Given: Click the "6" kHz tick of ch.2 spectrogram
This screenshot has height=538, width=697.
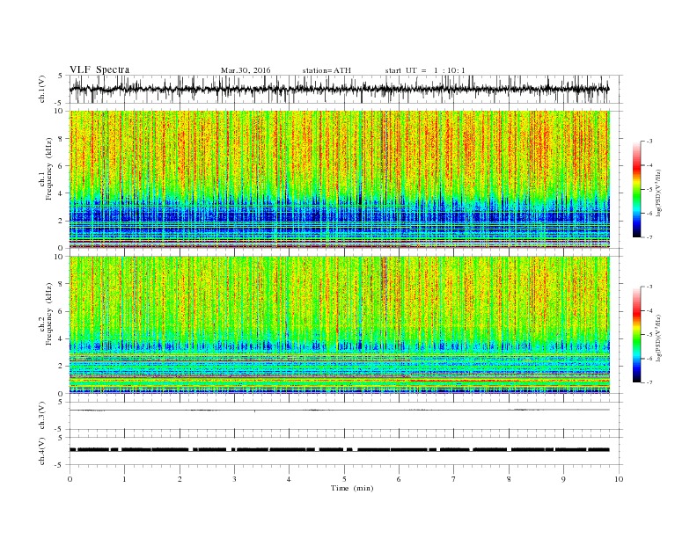Looking at the screenshot, I should (x=62, y=311).
